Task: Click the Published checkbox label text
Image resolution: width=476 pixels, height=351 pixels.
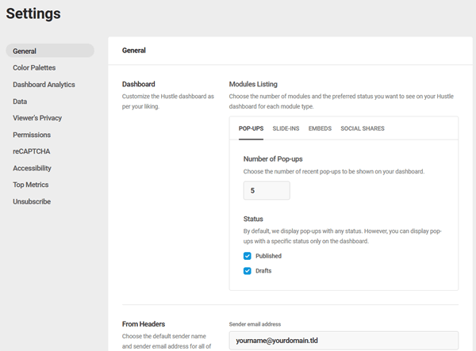Action: [x=268, y=256]
